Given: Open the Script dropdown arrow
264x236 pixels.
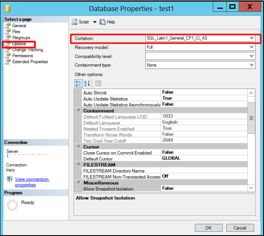Looking at the screenshot, I should tap(95, 22).
